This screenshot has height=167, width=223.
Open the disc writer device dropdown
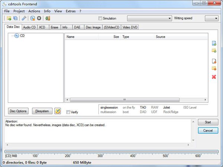(149, 18)
